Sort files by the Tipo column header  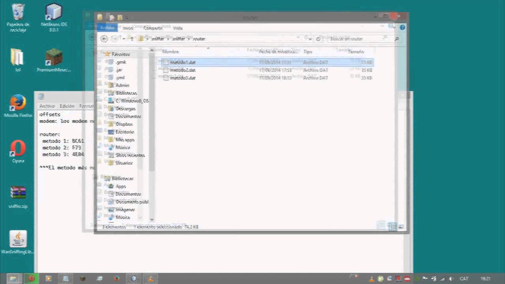coord(308,52)
